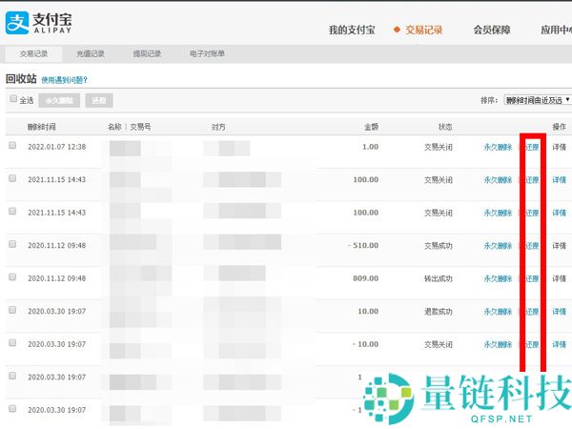Tick checkbox for 2022.01.07 12:38 record
The height and width of the screenshot is (429, 572).
tap(13, 146)
